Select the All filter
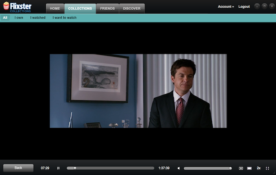The height and width of the screenshot is (175, 276). coord(5,18)
